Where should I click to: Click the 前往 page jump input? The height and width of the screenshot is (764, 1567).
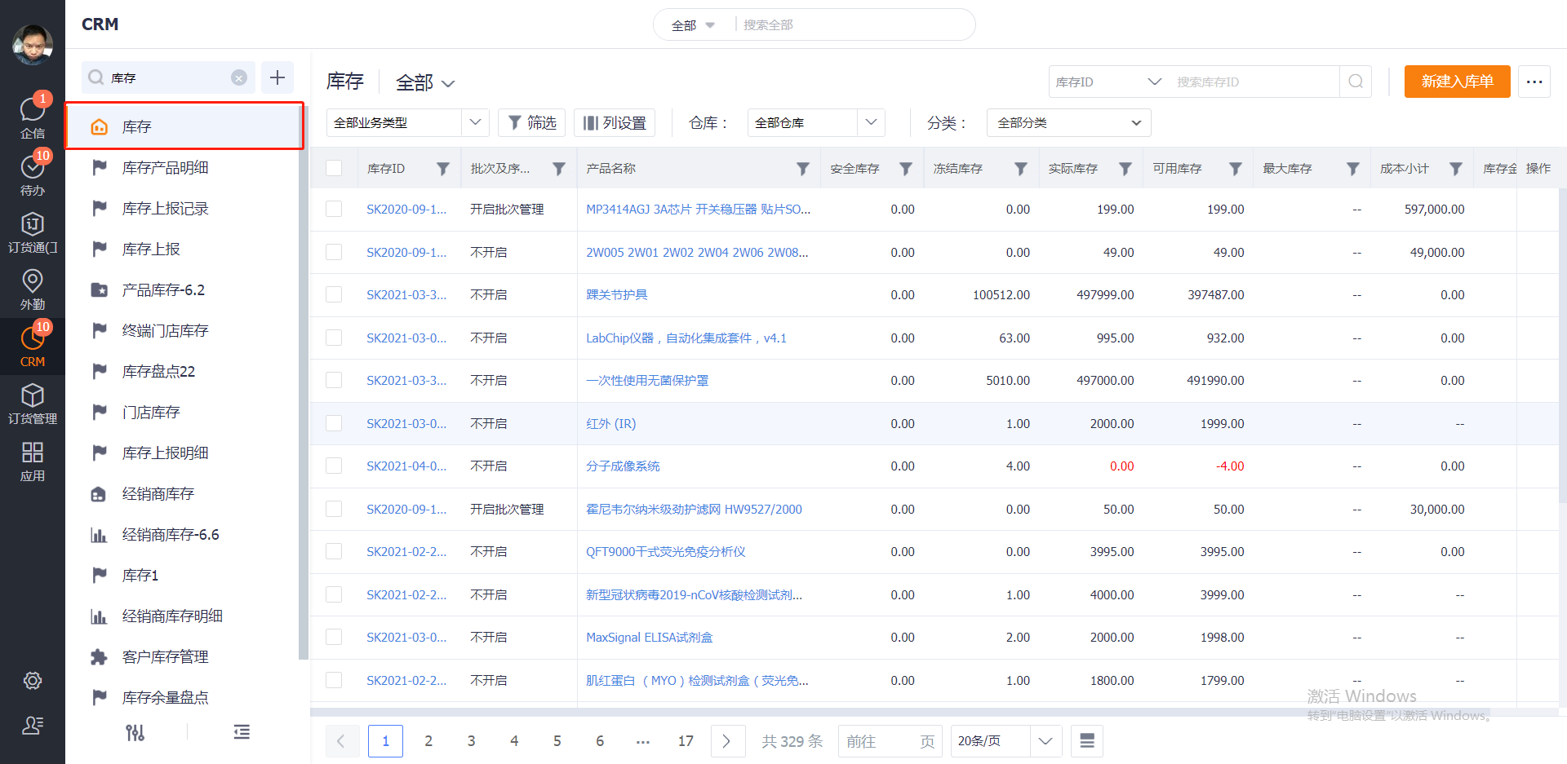pos(890,741)
